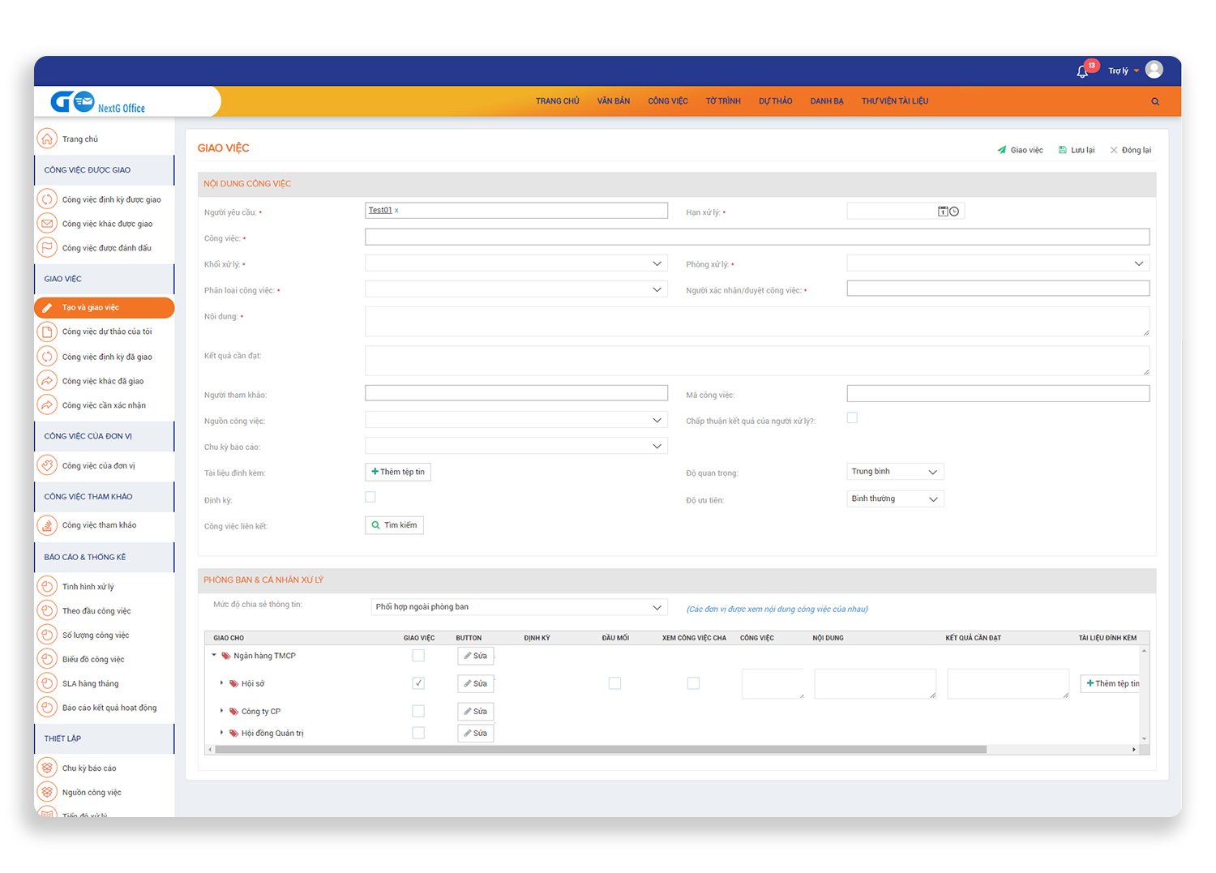
Task: Open VĂN BẢN menu
Action: pos(614,101)
